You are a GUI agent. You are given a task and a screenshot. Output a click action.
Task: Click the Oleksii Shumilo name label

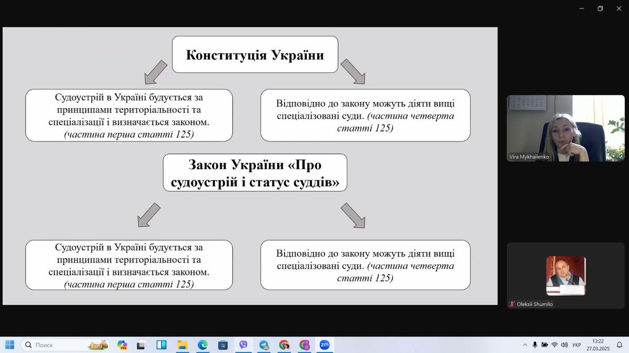tap(535, 304)
